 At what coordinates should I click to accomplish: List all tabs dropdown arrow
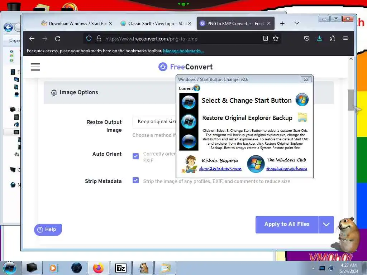coord(296,23)
